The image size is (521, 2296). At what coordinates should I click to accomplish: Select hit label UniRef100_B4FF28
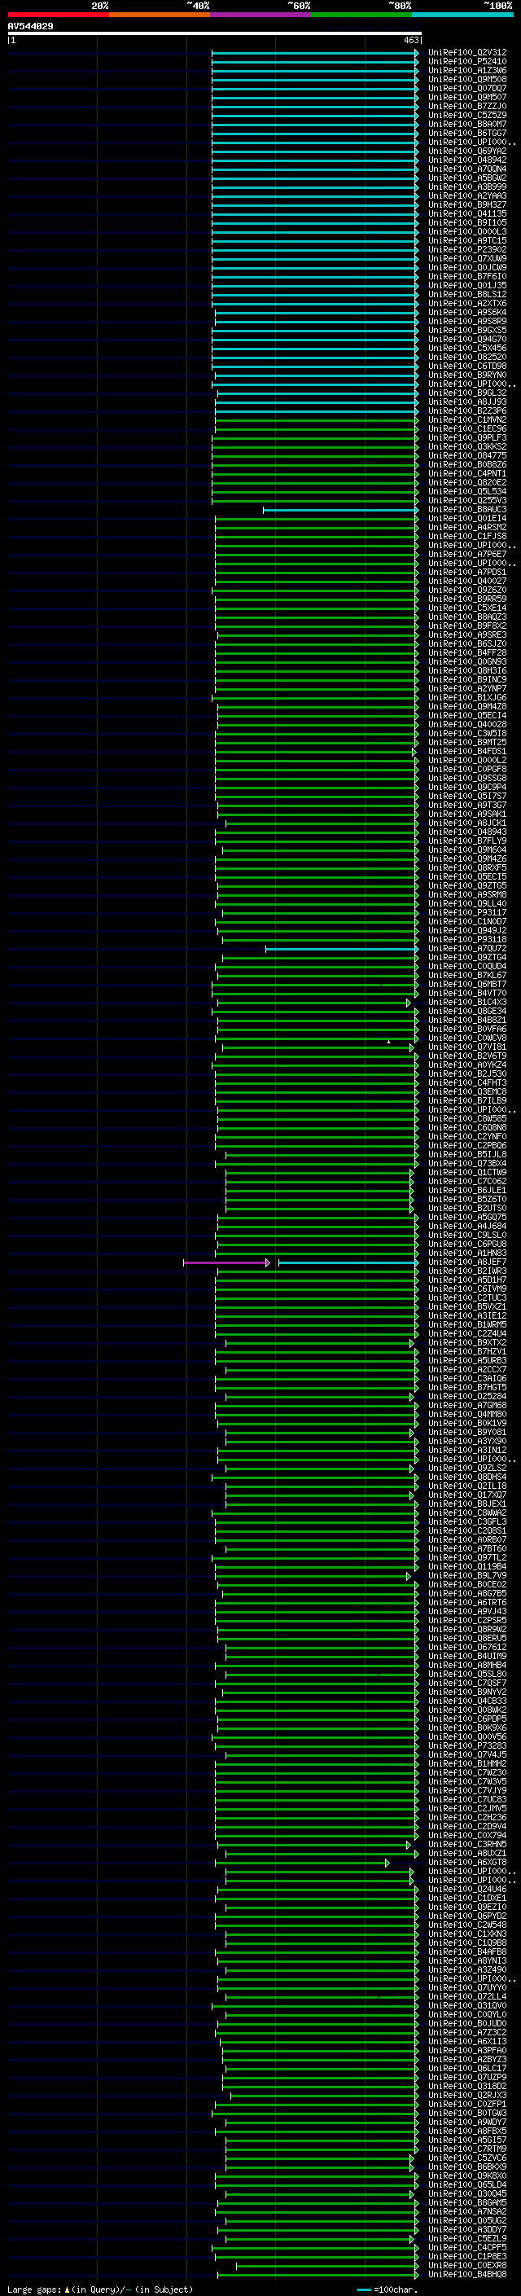click(467, 652)
